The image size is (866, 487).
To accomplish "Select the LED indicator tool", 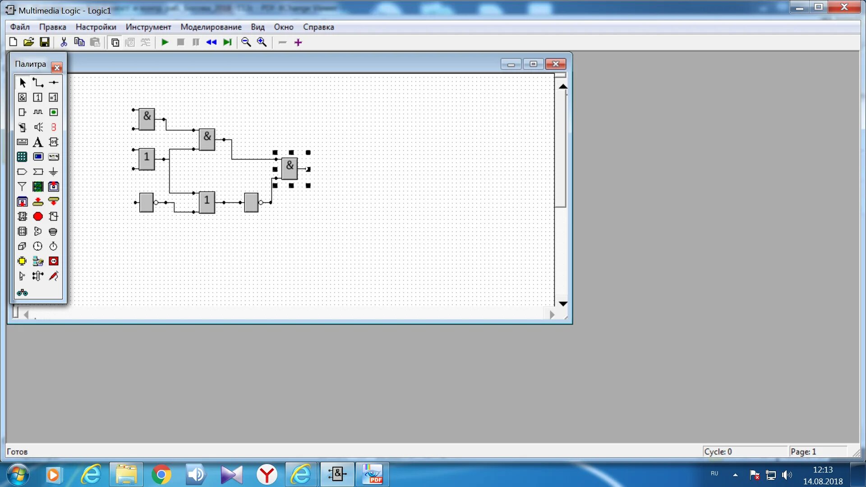I will [x=53, y=112].
